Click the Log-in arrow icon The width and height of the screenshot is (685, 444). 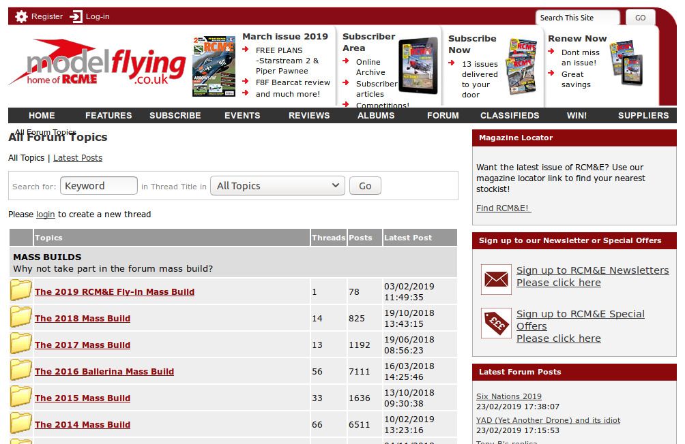[76, 16]
